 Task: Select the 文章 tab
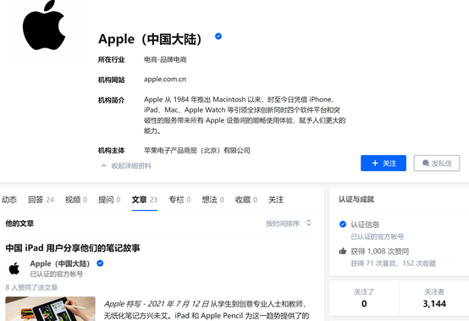click(145, 200)
